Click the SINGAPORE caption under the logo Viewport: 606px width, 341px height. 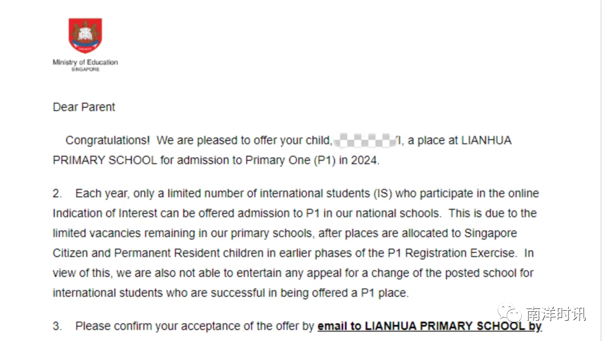pos(85,70)
